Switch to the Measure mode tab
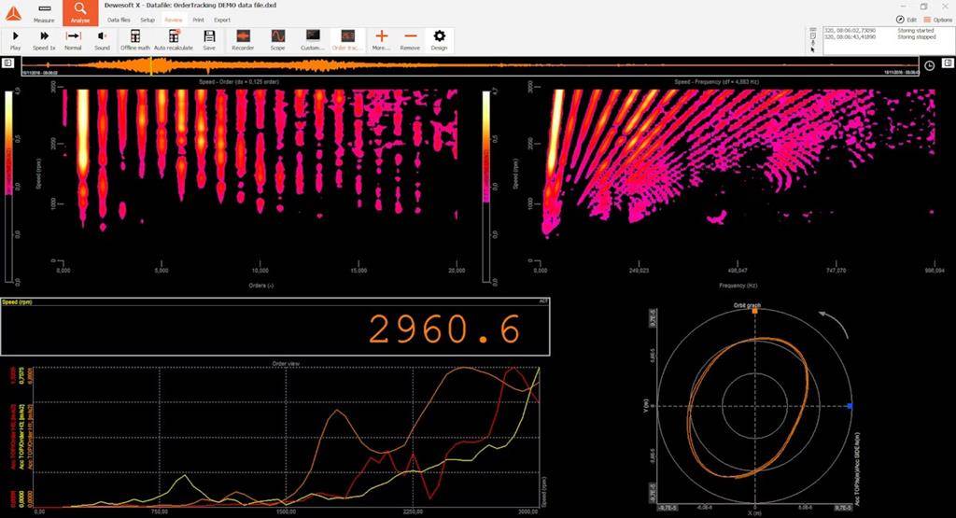 click(43, 13)
